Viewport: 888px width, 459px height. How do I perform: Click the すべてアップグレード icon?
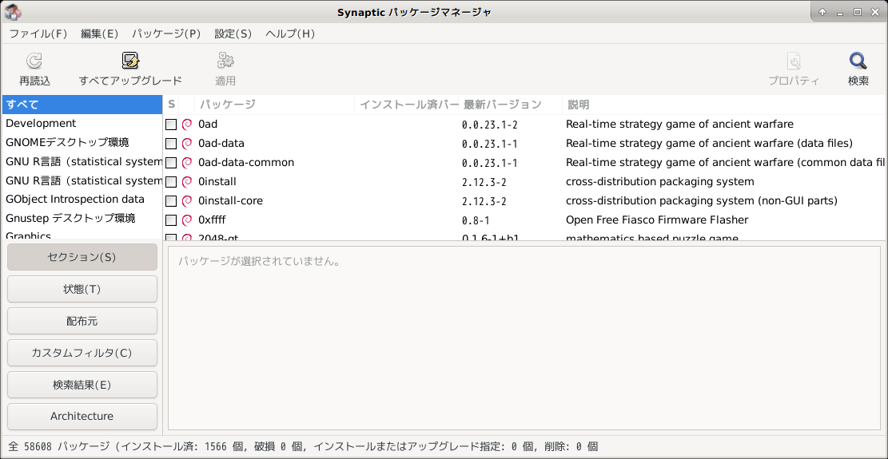click(131, 61)
